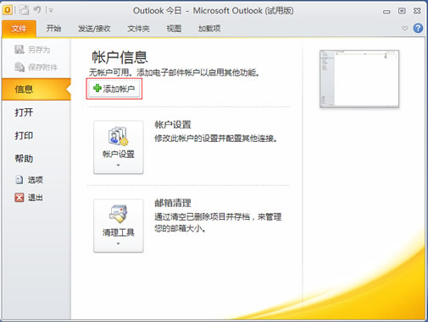This screenshot has height=322, width=428.
Task: Expand the 帐户设置 dropdown arrow
Action: pyautogui.click(x=119, y=165)
